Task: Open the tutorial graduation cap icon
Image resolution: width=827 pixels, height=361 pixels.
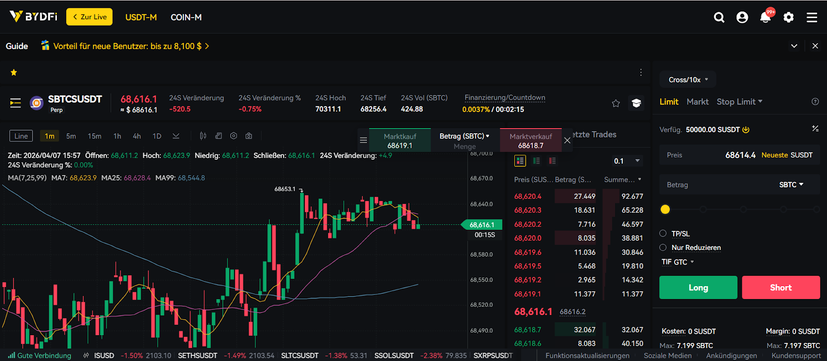Action: coord(636,103)
